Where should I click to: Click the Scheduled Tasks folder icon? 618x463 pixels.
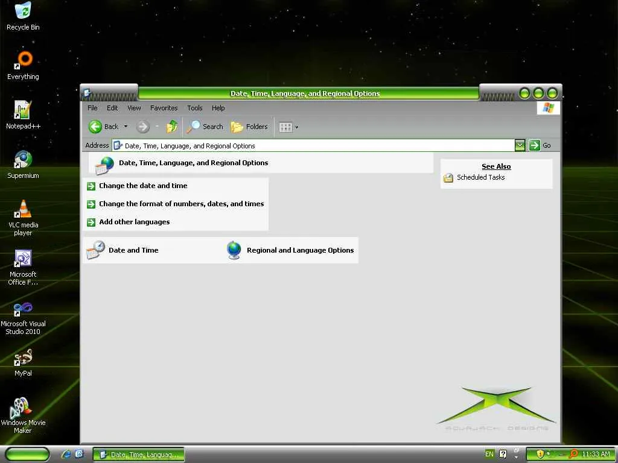[x=448, y=178]
